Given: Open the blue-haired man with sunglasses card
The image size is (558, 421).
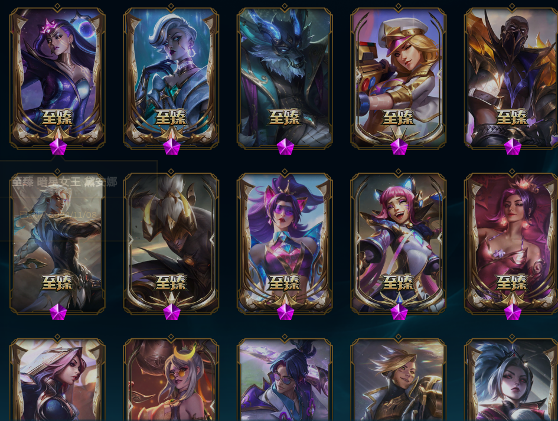Looking at the screenshot, I should (x=285, y=379).
